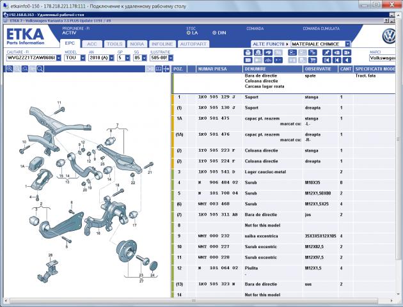The image size is (403, 307).
Task: Click the chart graph icon in the lower toolbar row
Action: coord(268,60)
